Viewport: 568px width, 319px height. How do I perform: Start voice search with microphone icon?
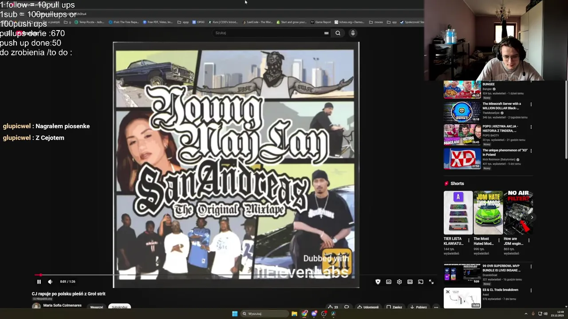pos(353,33)
